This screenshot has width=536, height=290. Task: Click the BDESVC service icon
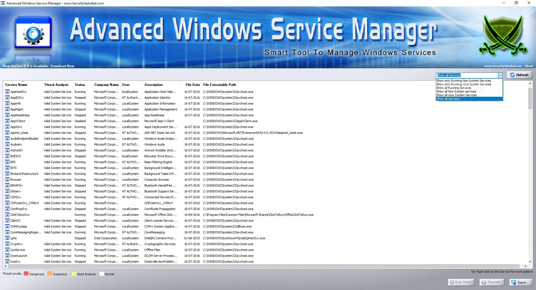click(7, 156)
